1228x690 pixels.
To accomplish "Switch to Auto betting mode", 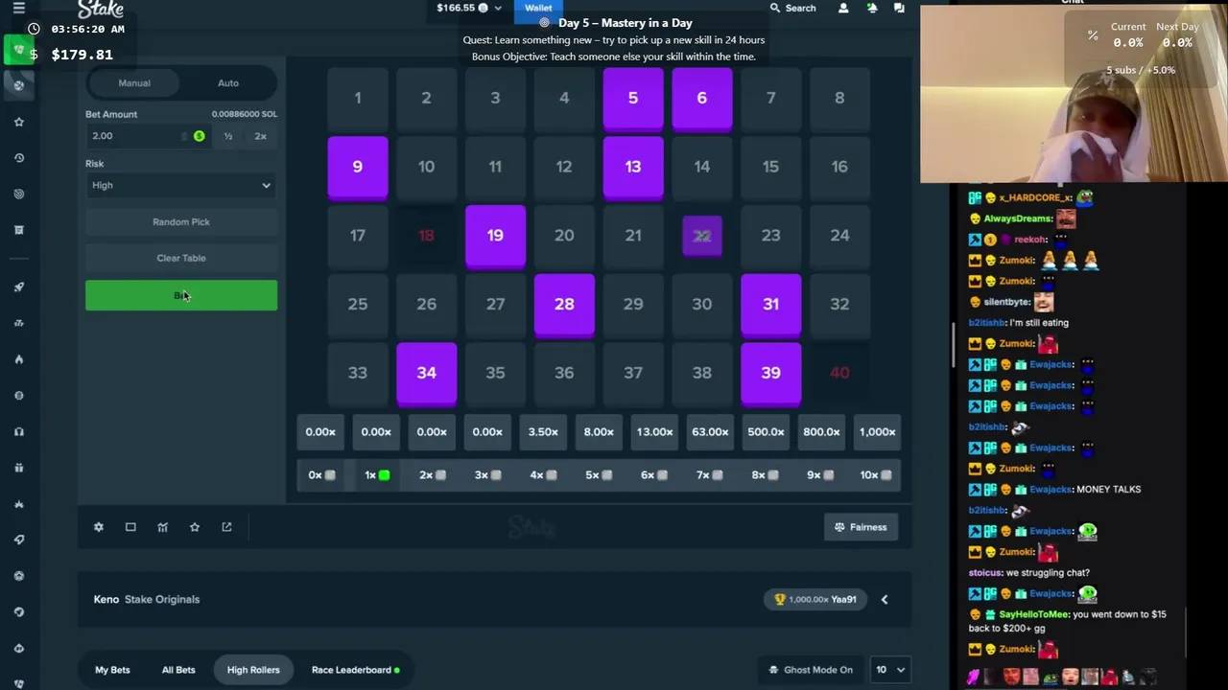I will point(228,83).
